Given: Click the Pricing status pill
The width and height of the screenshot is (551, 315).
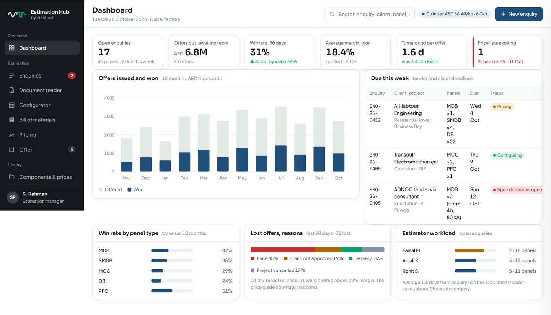Looking at the screenshot, I should 502,107.
